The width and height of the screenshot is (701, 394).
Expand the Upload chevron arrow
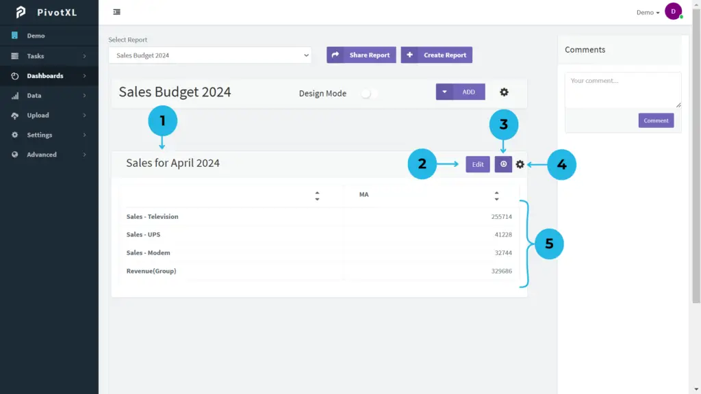(x=84, y=115)
